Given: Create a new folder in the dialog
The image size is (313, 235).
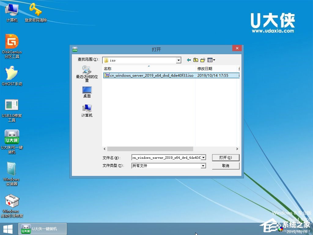Looking at the screenshot, I should [x=203, y=60].
